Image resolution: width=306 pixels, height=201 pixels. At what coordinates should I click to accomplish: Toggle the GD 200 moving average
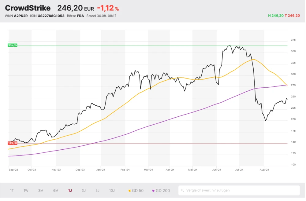click(161, 191)
